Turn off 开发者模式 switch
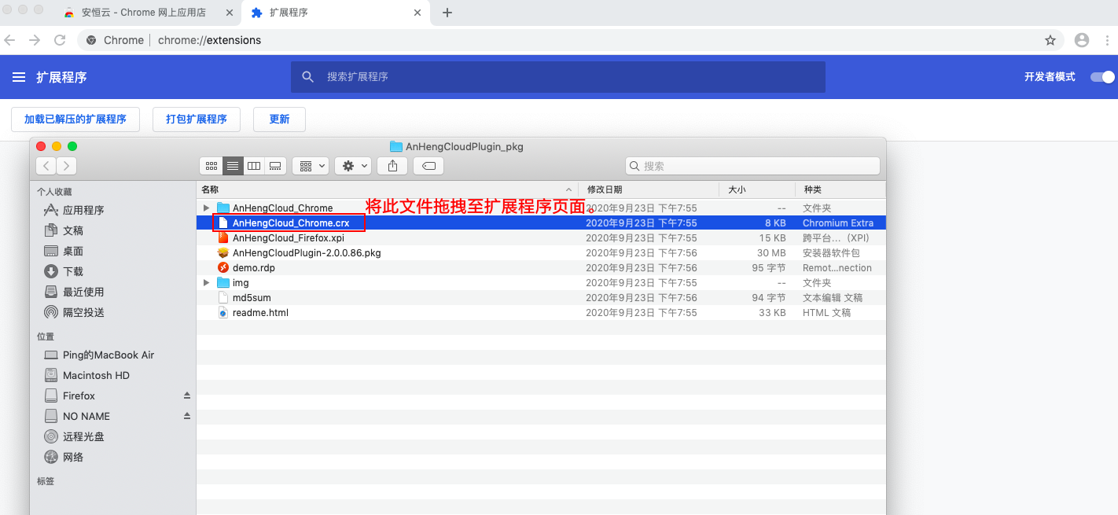 coord(1102,77)
